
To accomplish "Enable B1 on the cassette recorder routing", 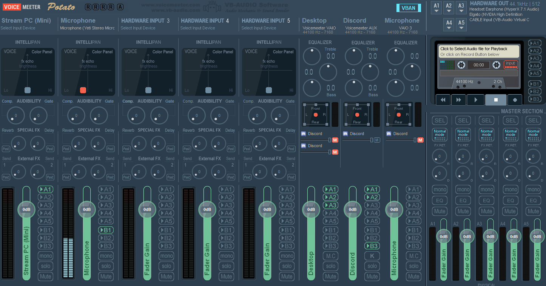I will (534, 84).
